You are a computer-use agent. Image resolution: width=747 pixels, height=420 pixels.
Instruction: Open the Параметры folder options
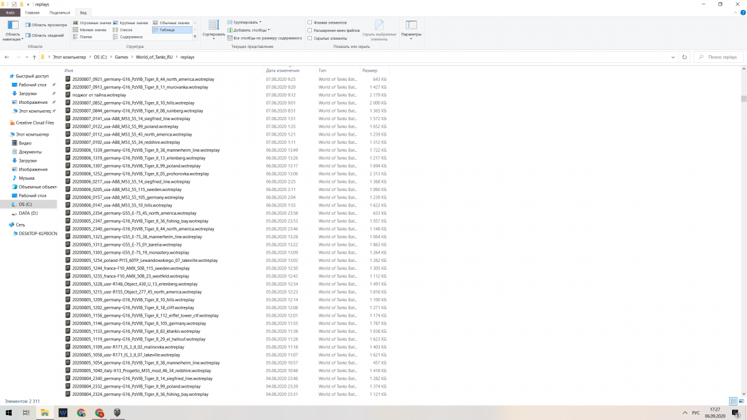click(x=411, y=29)
